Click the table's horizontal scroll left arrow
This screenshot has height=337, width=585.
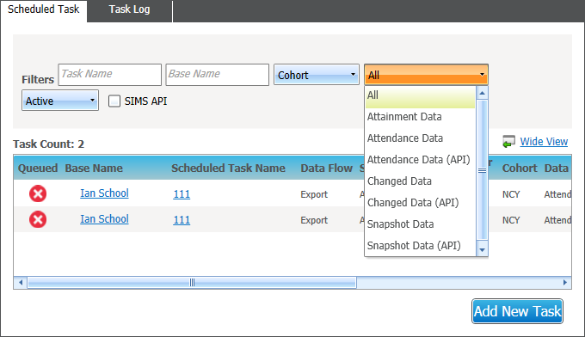pyautogui.click(x=21, y=283)
